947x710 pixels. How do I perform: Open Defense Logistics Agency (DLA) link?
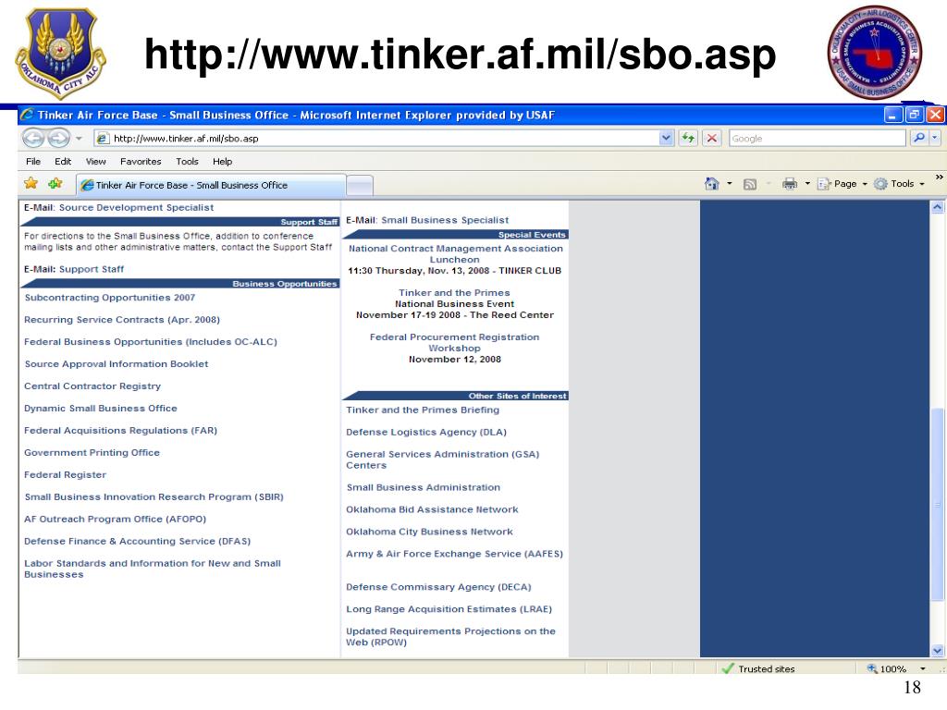pos(426,433)
